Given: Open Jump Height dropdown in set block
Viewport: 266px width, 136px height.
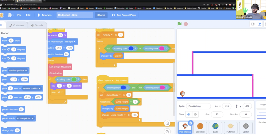Looking at the screenshot, I should [114, 95].
